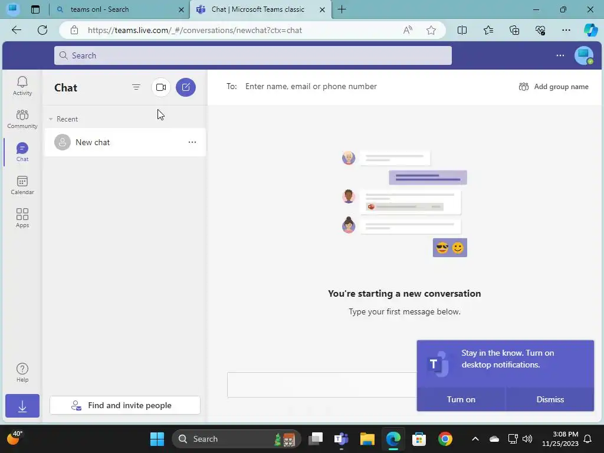Show hidden system tray icons
Screen dimensions: 604x453
click(475, 439)
